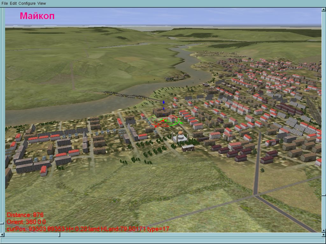Select the upper blue marker in the 3D view
Viewport: 326px width, 244px height.
pyautogui.click(x=164, y=102)
